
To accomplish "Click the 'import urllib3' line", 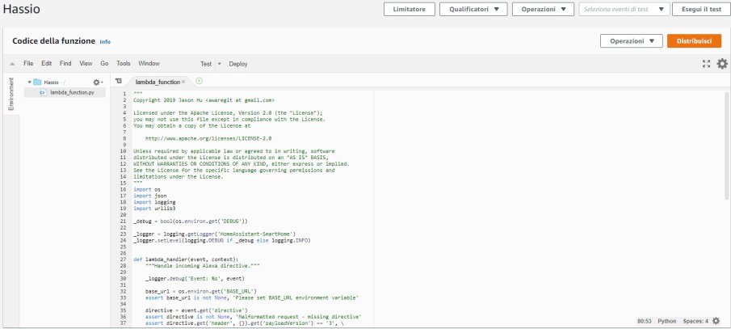I will [x=154, y=209].
